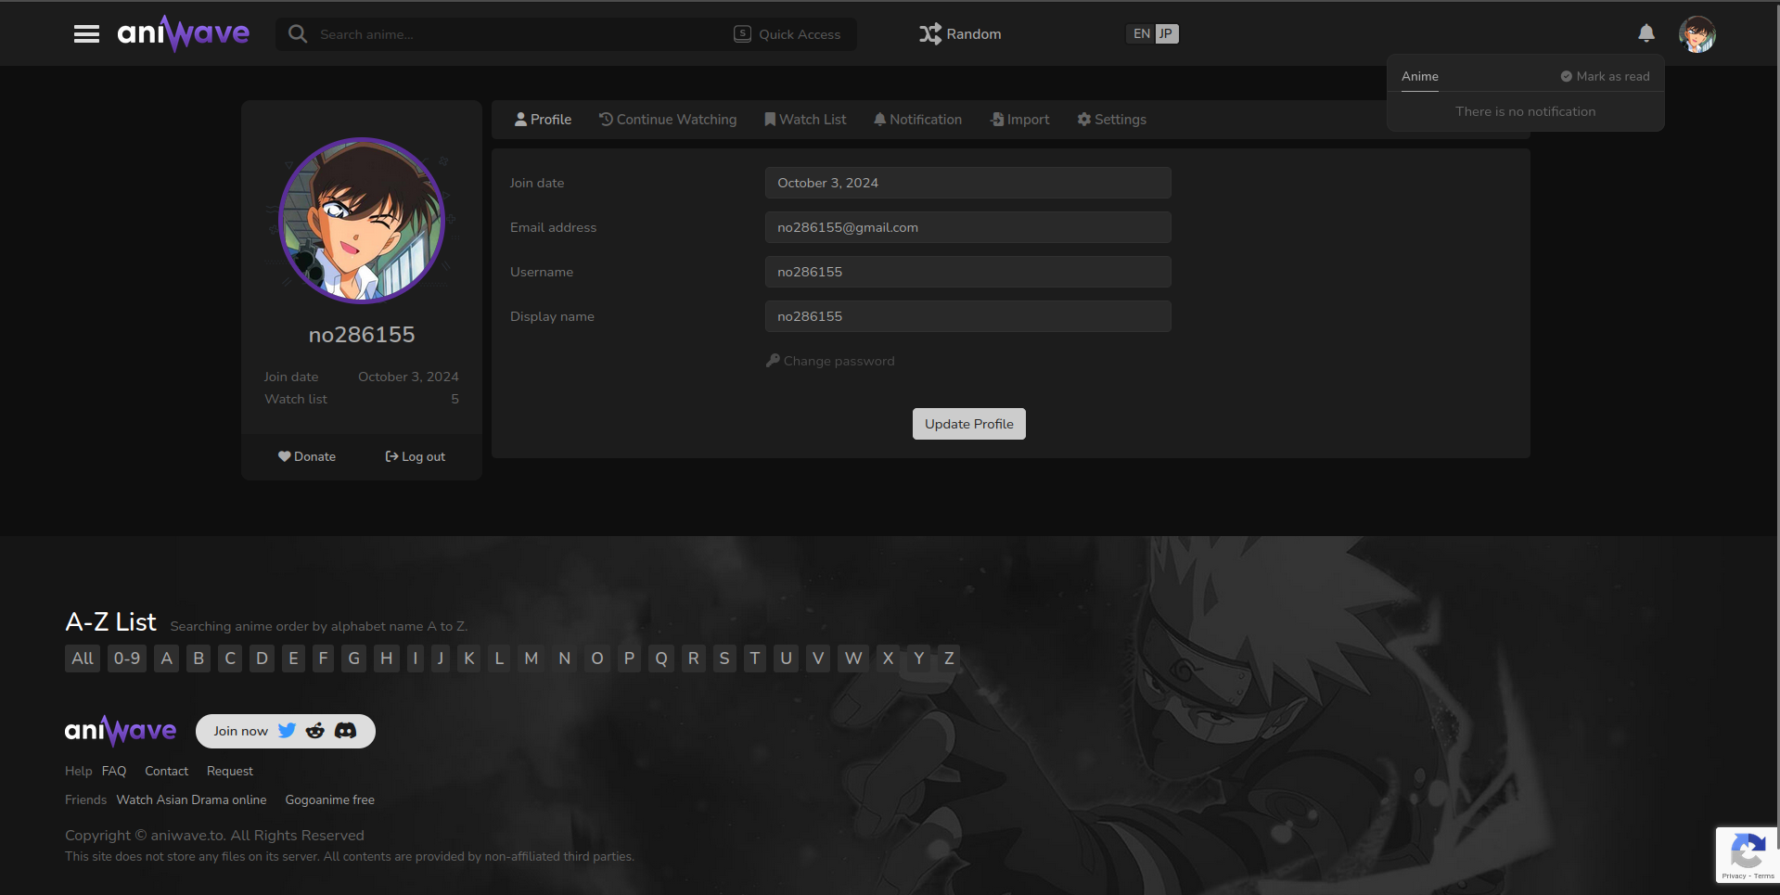Browse anime starting with B

[198, 658]
